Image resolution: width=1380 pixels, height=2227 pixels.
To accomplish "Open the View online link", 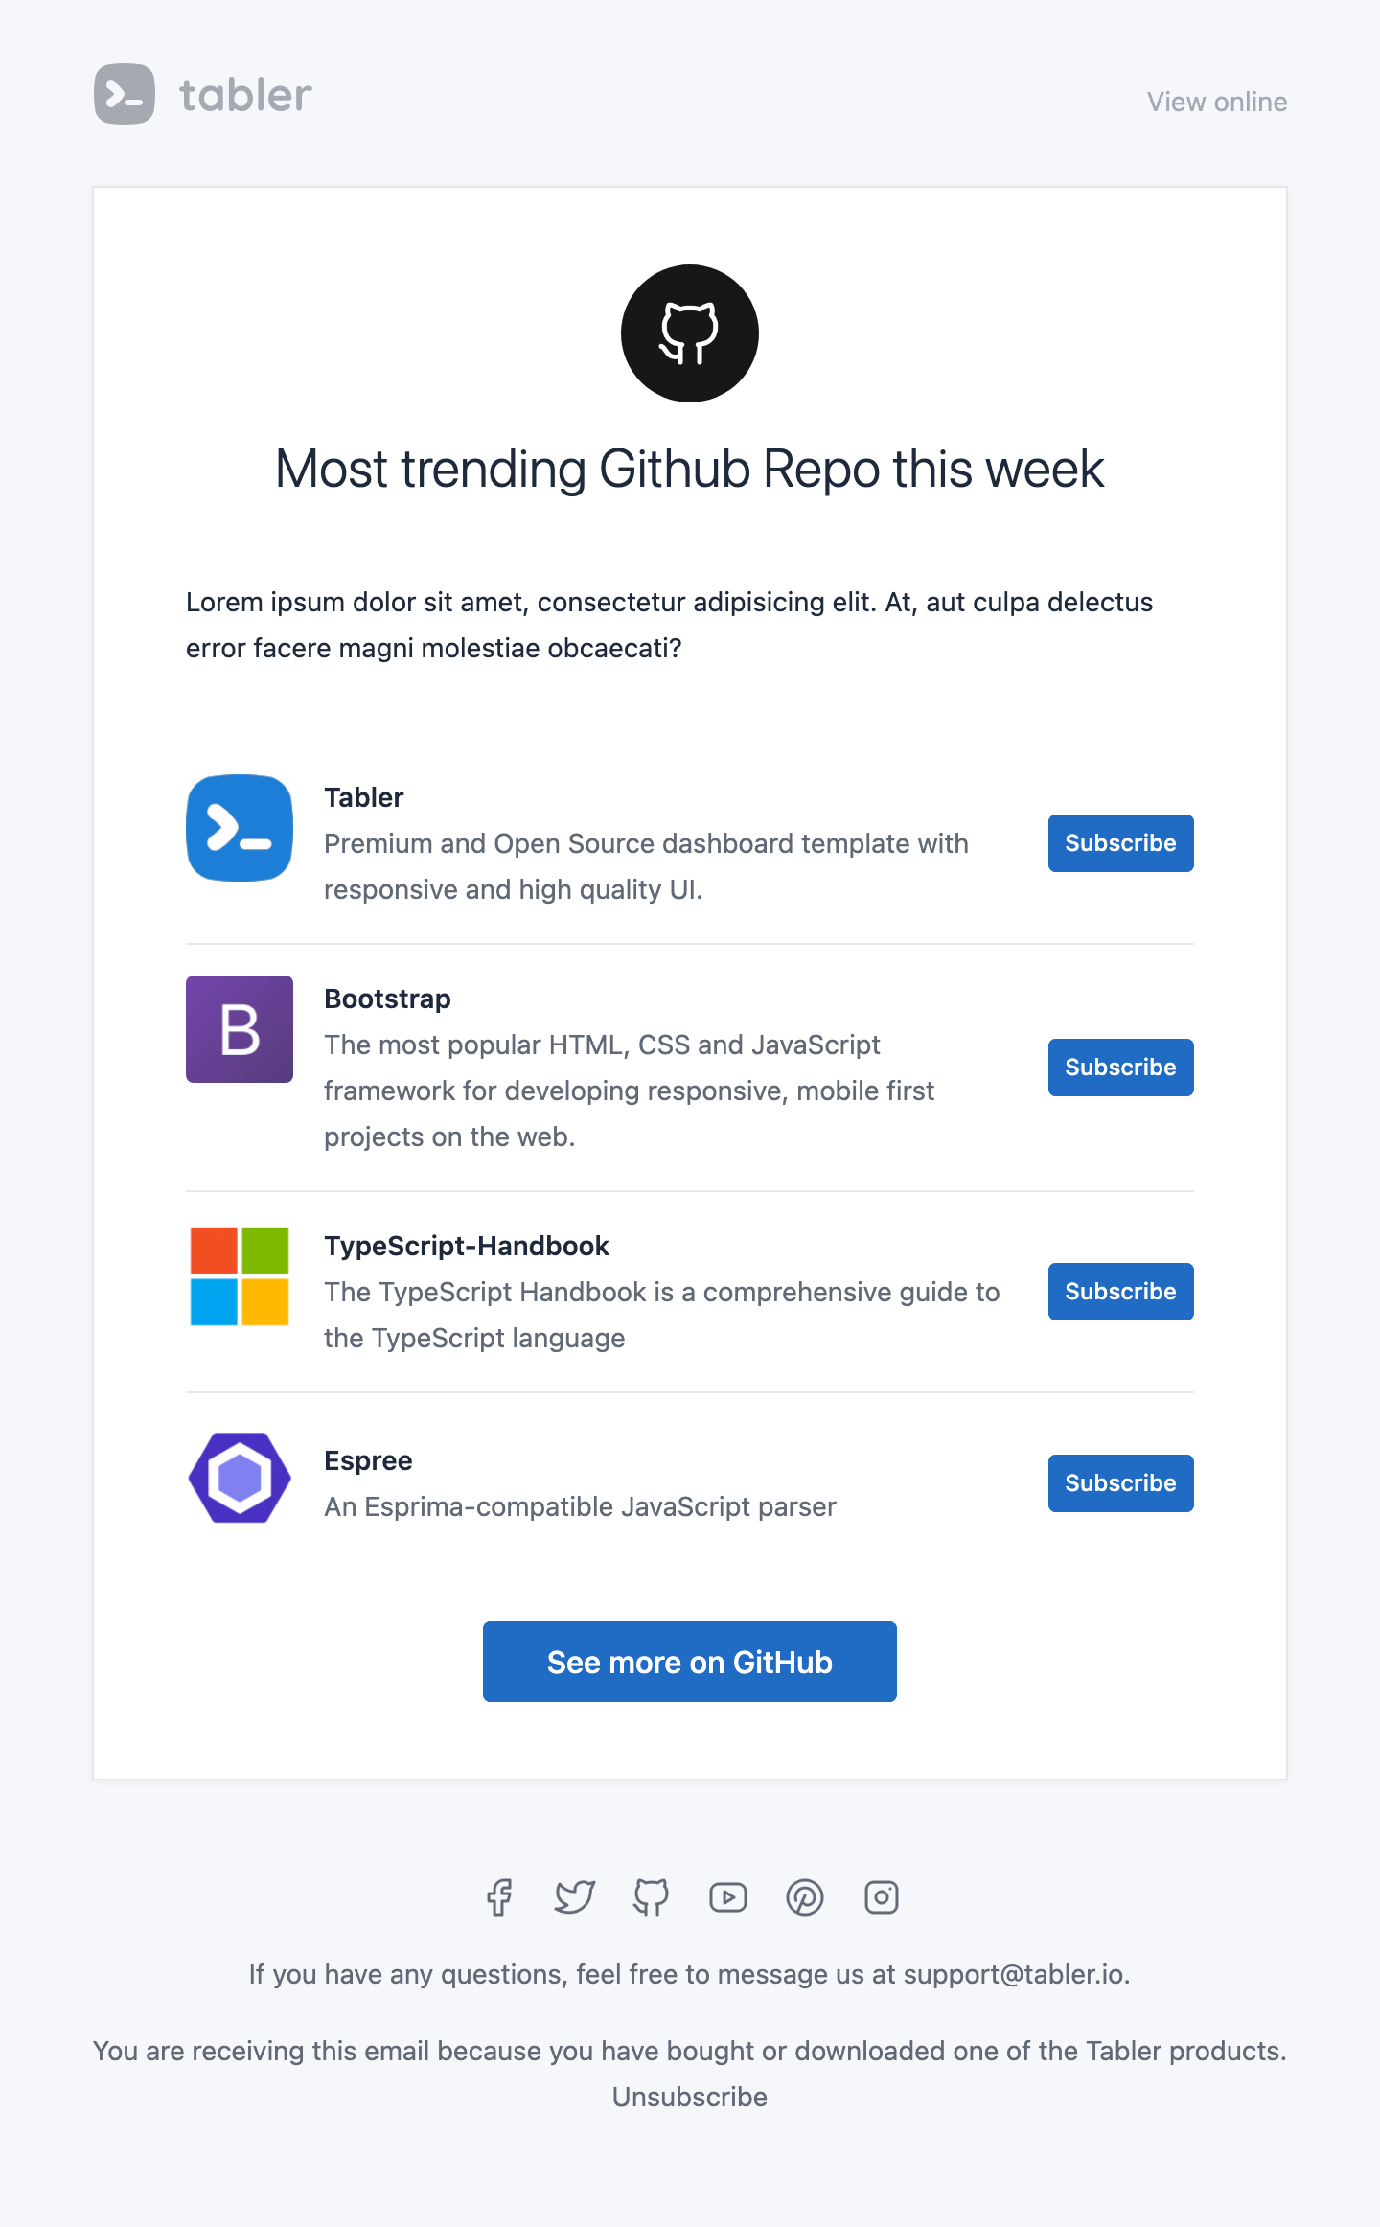I will tap(1217, 102).
